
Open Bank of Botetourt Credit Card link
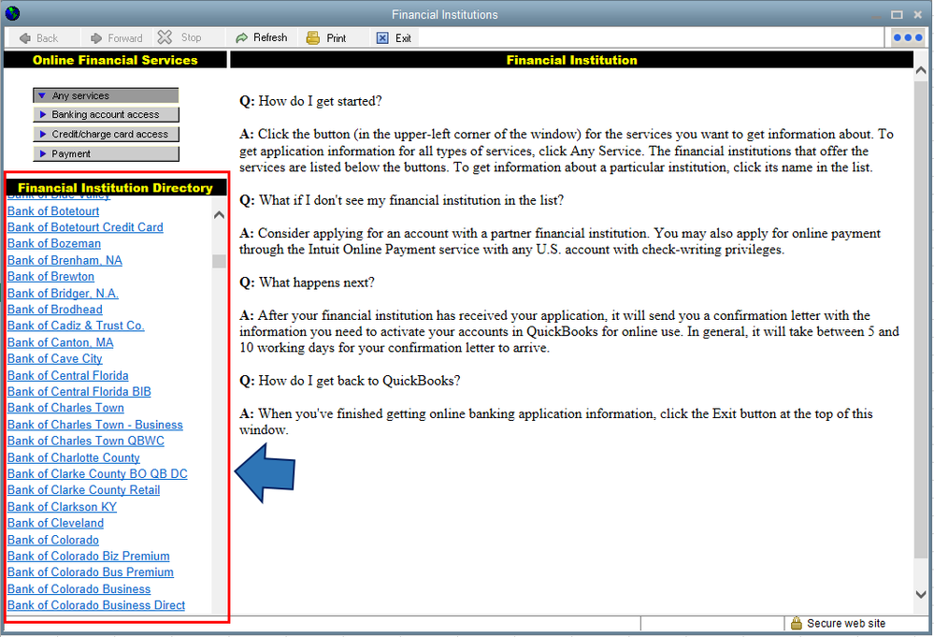click(85, 227)
